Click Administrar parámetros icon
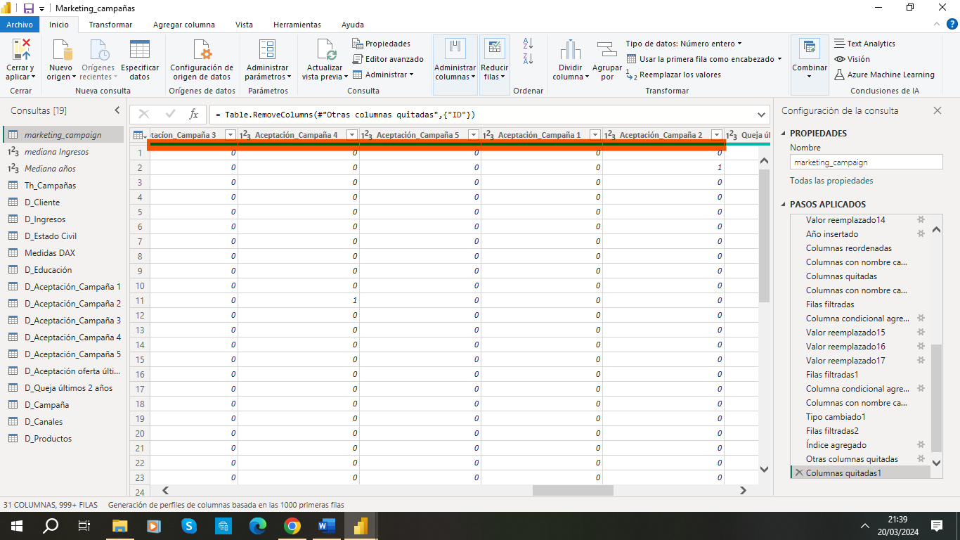Screen dimensions: 960x540 (x=267, y=51)
